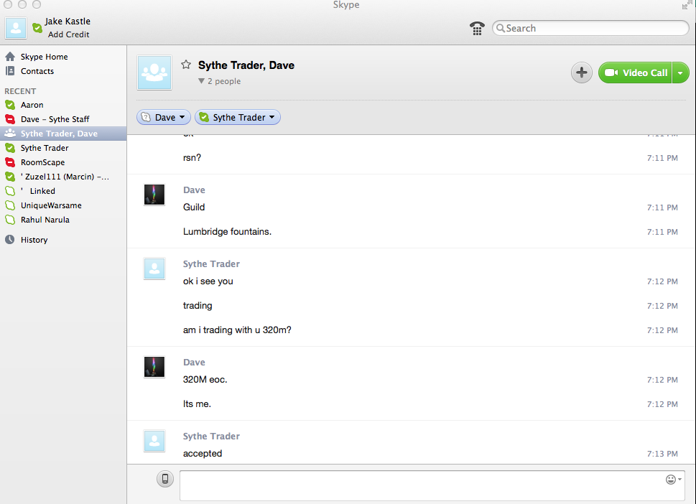Click sender name Sythe Trader above ok i see you
Screen dimensions: 696x504
[211, 264]
